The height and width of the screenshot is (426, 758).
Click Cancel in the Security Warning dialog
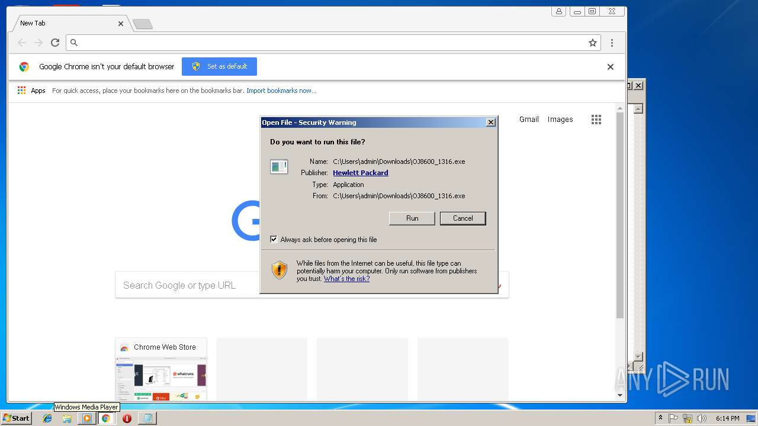tap(462, 218)
